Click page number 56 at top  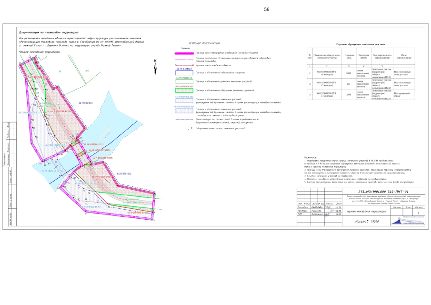(x=267, y=9)
